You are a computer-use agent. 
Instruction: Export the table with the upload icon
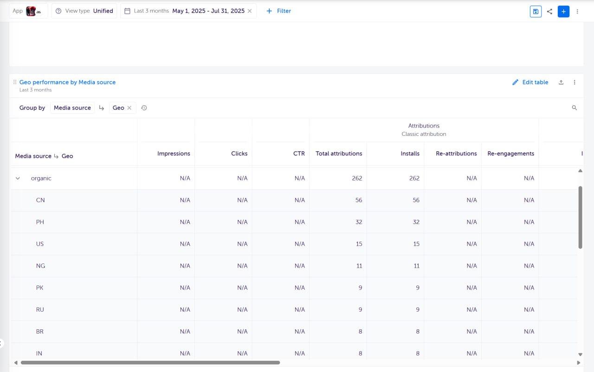pyautogui.click(x=561, y=82)
